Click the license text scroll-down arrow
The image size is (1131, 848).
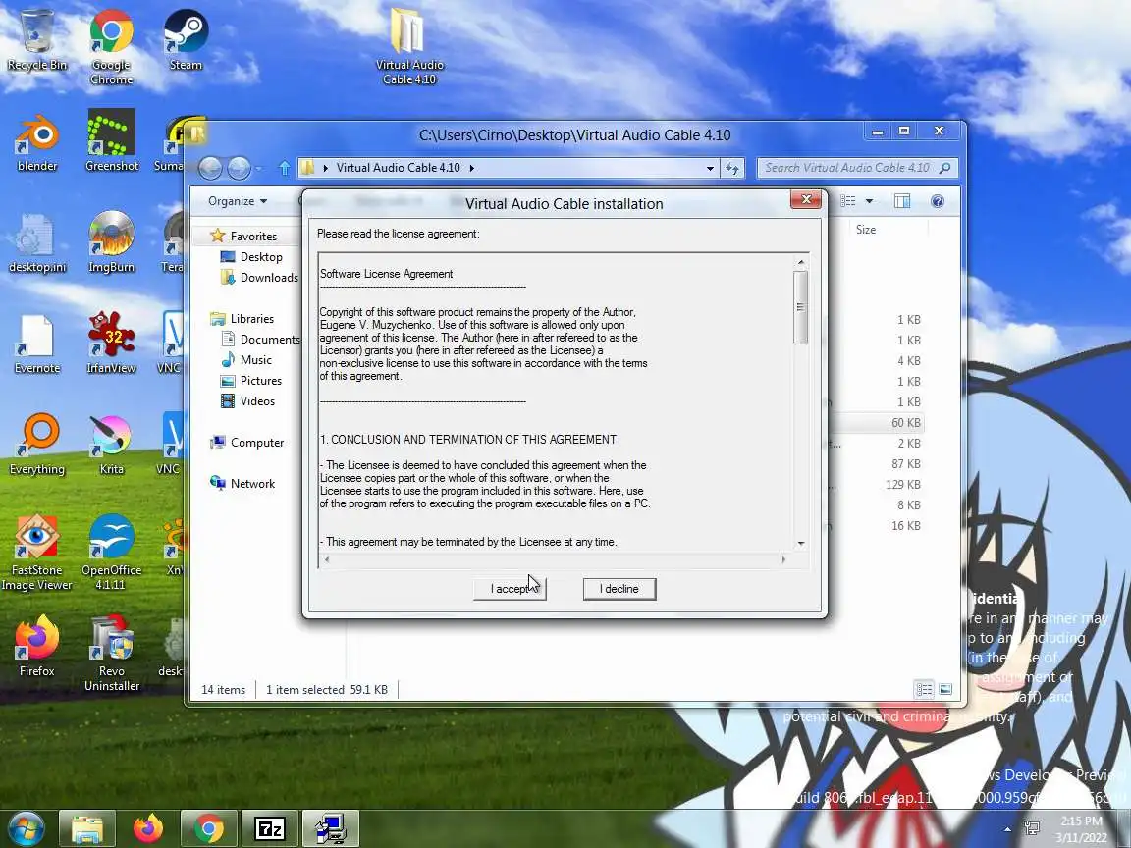(x=801, y=543)
